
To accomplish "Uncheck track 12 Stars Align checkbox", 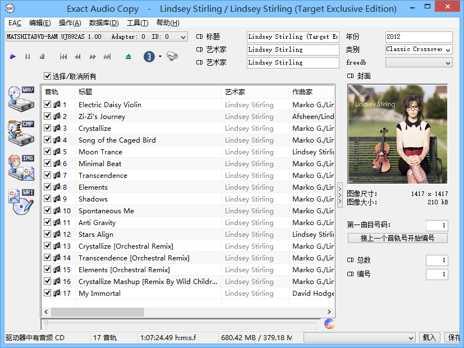I will [47, 234].
